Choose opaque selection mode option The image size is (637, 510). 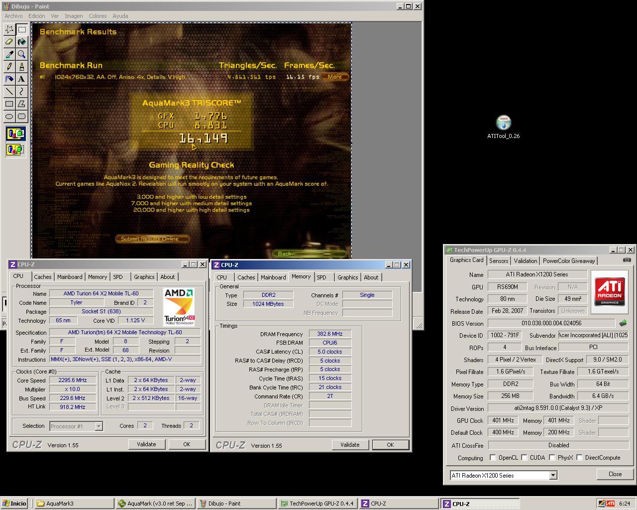point(15,134)
